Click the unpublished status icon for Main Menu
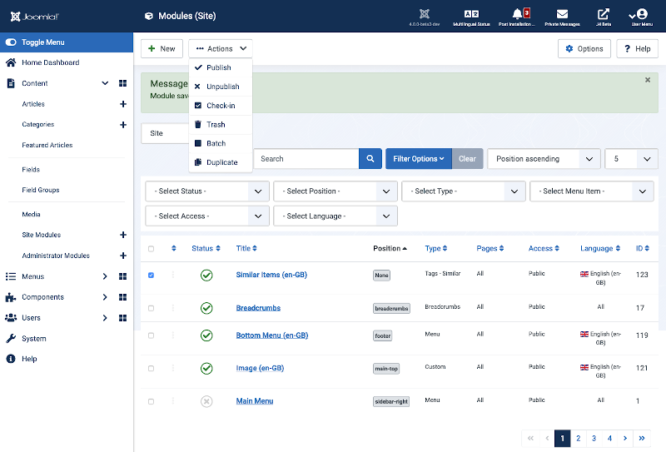666x452 pixels. coord(206,401)
